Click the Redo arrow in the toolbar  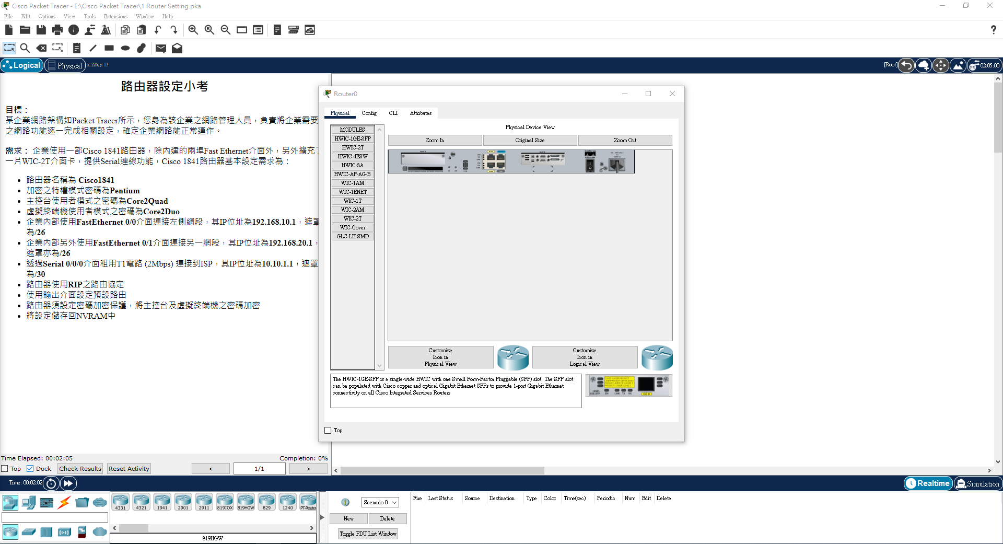coord(174,30)
